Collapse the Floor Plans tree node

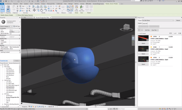coord(3,67)
